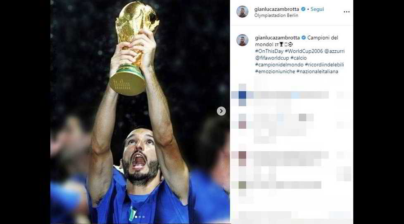This screenshot has height=224, width=404.
Task: Open the Olympiastadion Berlin location link
Action: click(x=276, y=15)
